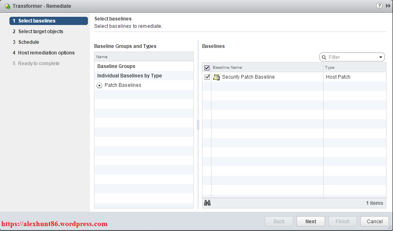393x231 pixels.
Task: Open step 3 Schedule
Action: click(x=29, y=42)
